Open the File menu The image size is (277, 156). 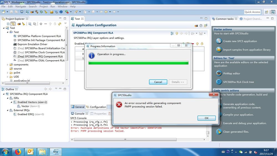(x=3, y=6)
